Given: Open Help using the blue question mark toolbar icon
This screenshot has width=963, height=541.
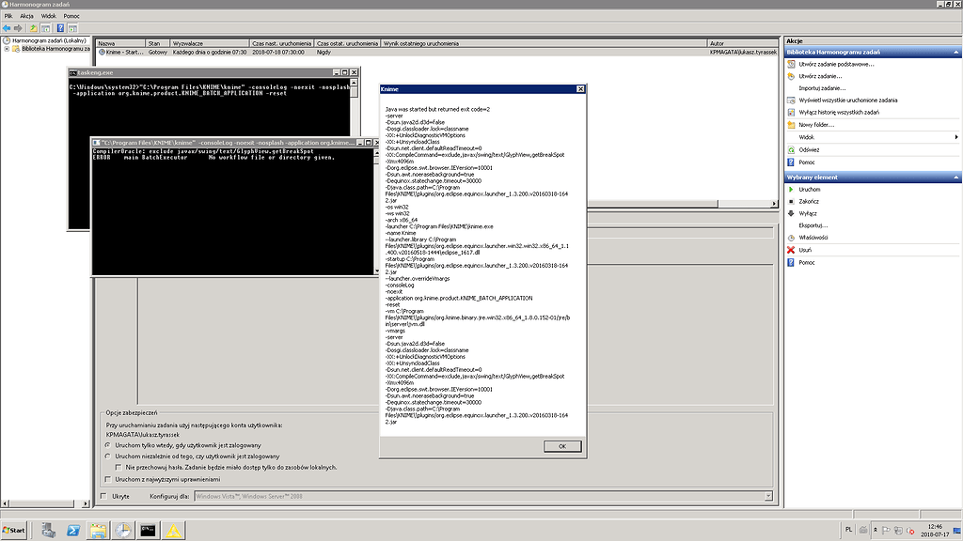Looking at the screenshot, I should click(x=59, y=27).
